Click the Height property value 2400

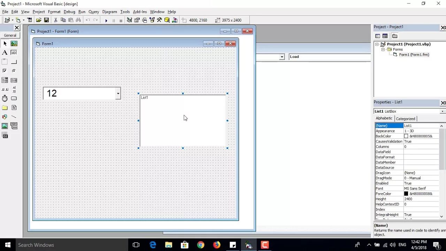point(421,199)
